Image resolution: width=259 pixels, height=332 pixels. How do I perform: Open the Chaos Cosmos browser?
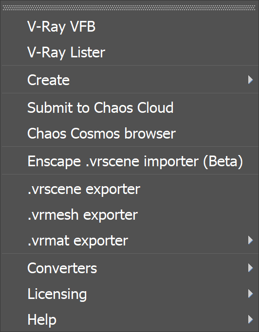pyautogui.click(x=129, y=133)
